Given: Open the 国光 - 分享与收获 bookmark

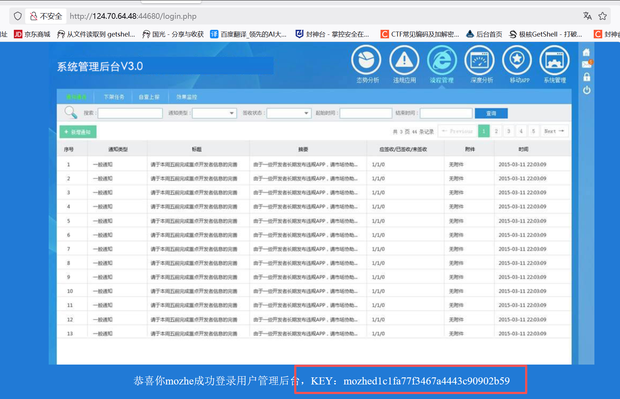Looking at the screenshot, I should (173, 34).
